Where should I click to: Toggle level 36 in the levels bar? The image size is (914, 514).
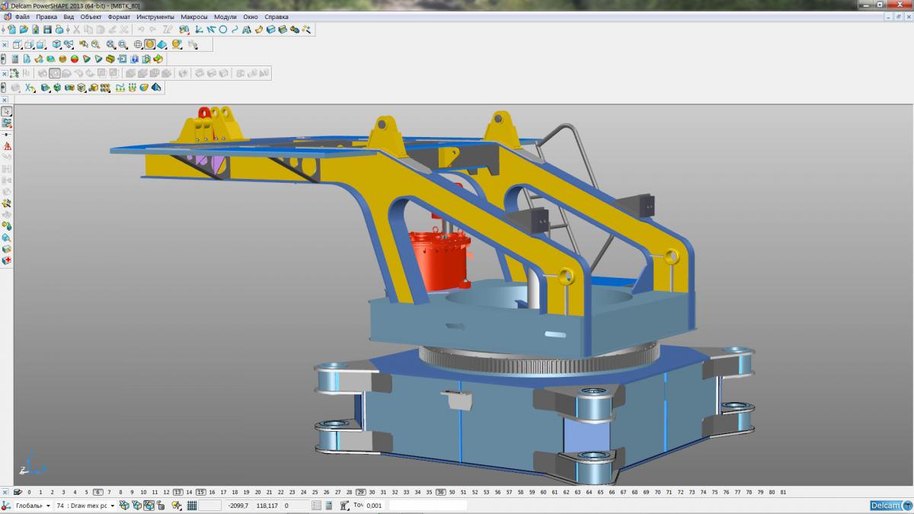tap(440, 492)
